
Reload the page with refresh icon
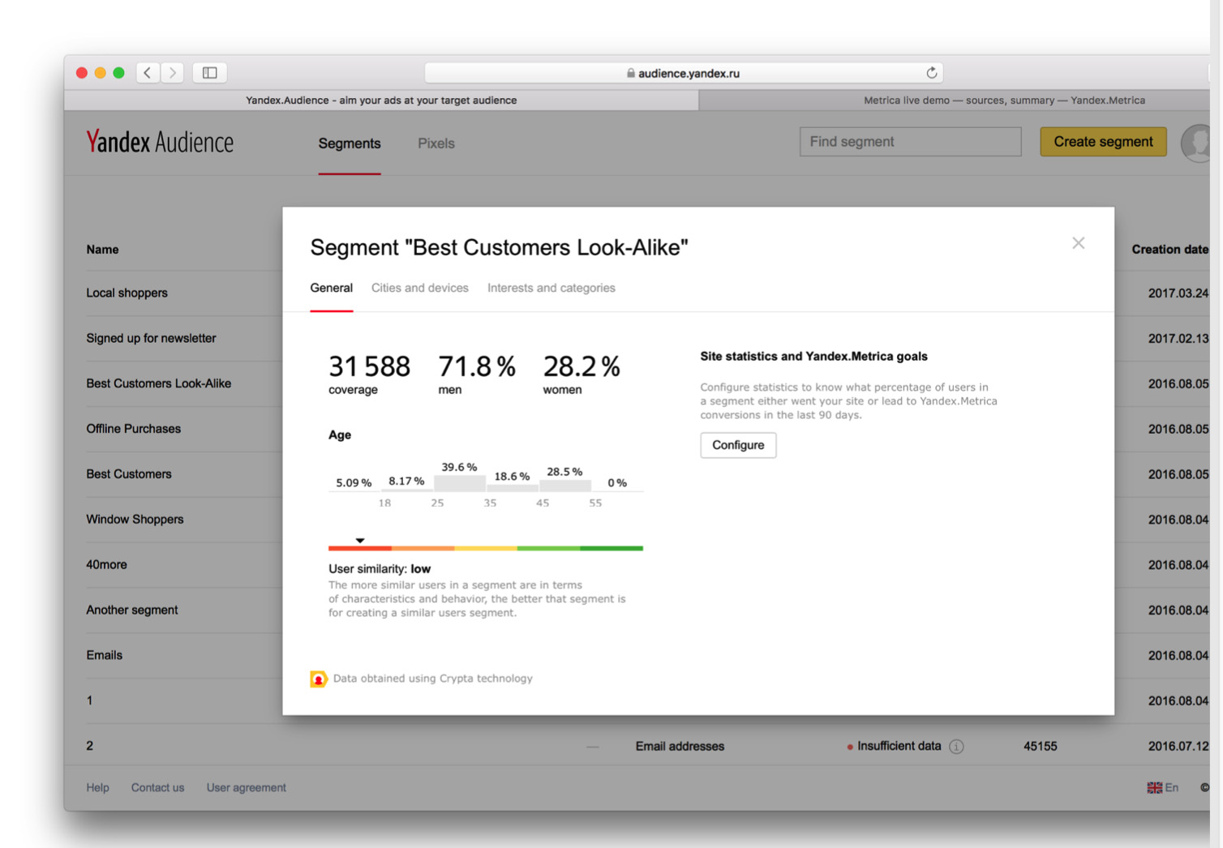click(931, 73)
